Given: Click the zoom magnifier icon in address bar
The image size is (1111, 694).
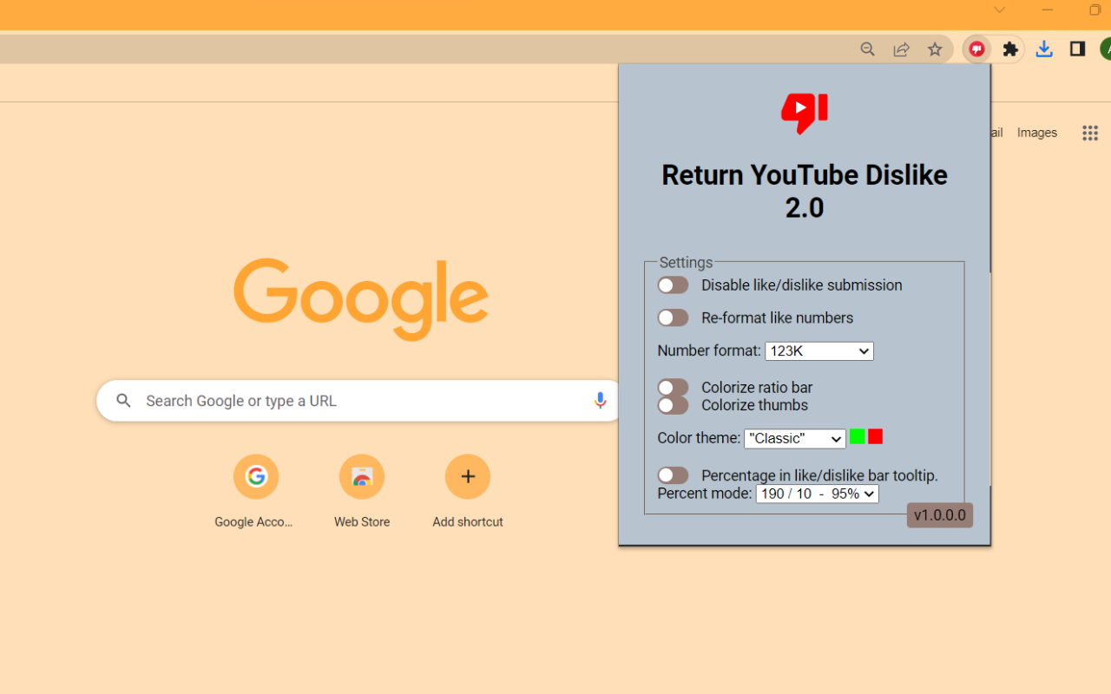Looking at the screenshot, I should click(868, 49).
